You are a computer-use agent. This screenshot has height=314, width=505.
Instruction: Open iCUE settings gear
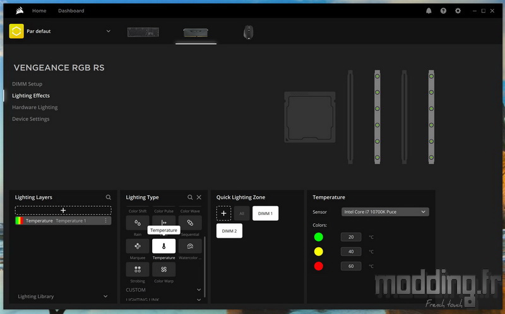coord(458,11)
